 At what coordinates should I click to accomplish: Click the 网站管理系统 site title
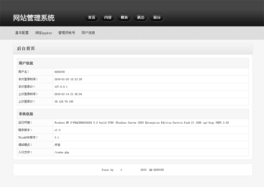point(34,18)
